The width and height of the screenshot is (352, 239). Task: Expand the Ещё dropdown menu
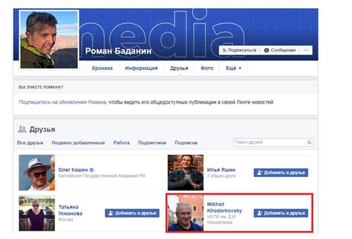click(x=233, y=68)
